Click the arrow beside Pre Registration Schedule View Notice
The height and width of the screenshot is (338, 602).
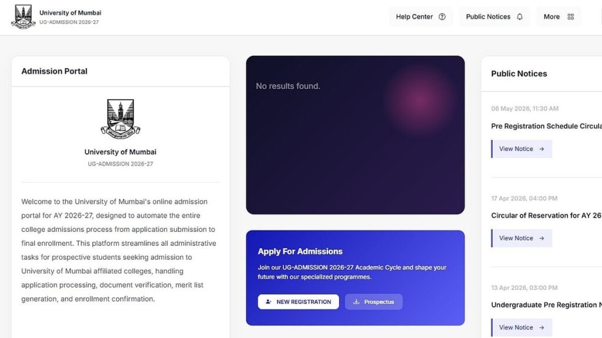pyautogui.click(x=541, y=149)
